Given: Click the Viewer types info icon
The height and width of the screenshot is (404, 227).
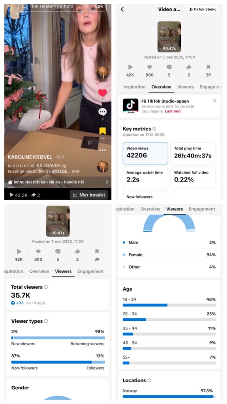Looking at the screenshot, I should (x=46, y=321).
